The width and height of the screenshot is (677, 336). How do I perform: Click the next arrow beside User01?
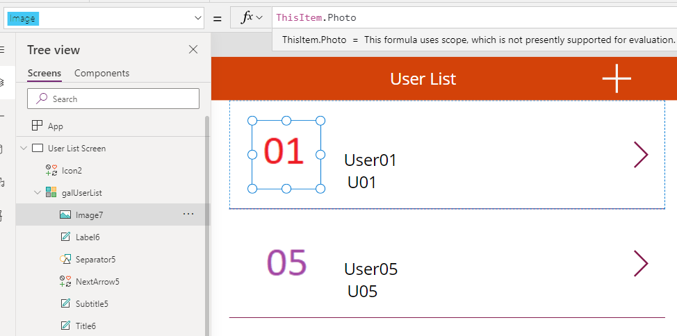(x=641, y=155)
